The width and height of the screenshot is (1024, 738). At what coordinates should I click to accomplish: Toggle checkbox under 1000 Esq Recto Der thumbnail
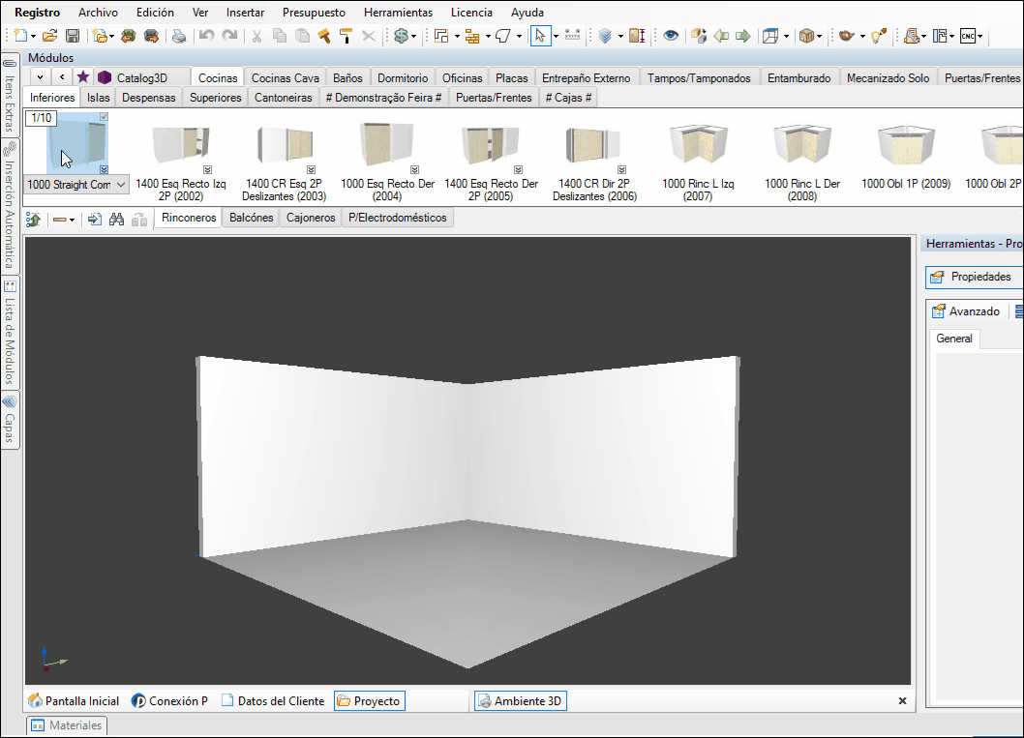coord(414,169)
